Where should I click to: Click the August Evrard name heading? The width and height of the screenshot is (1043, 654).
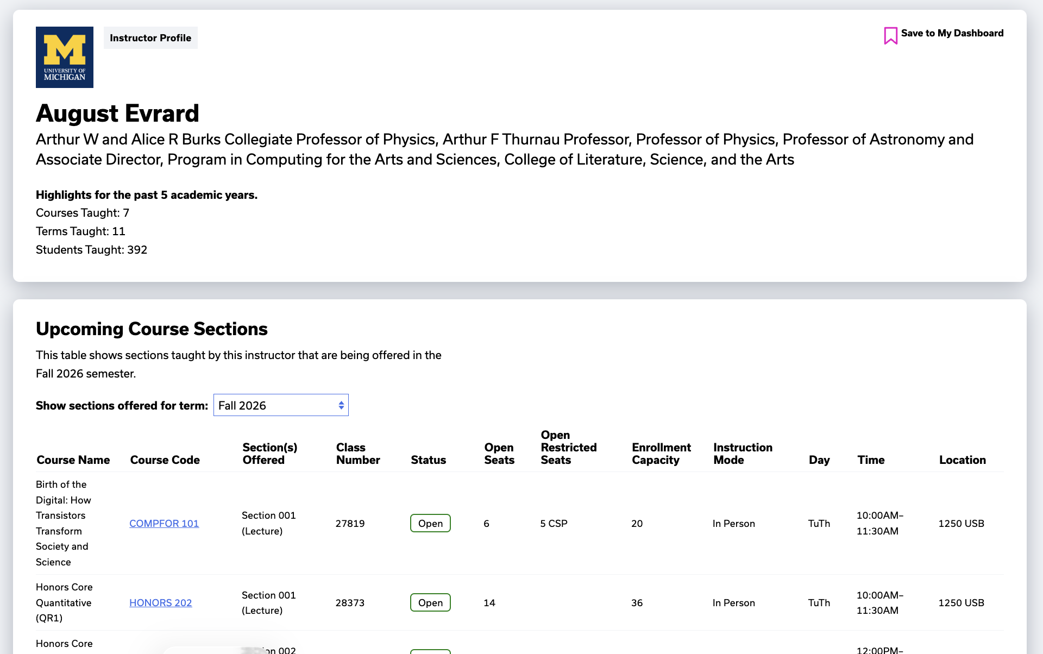tap(117, 113)
